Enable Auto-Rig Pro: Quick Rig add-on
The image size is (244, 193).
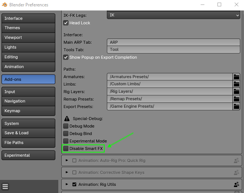pos(74,160)
